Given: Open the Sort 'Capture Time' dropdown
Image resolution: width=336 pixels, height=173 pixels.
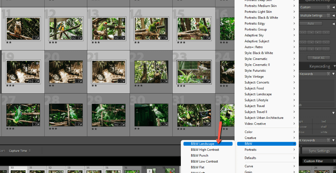Looking at the screenshot, I should pos(20,151).
